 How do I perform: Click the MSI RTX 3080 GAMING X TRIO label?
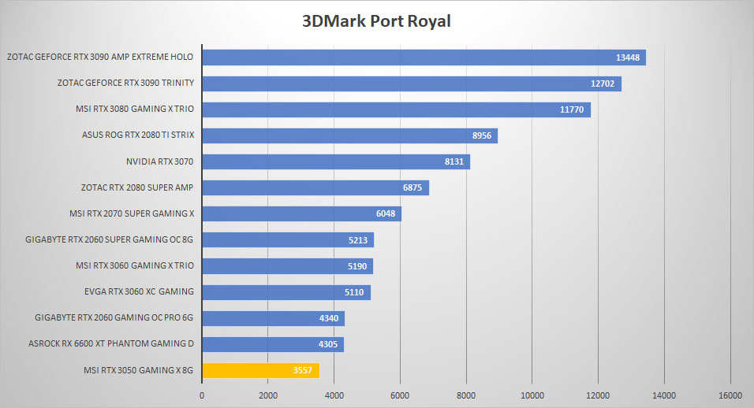135,109
